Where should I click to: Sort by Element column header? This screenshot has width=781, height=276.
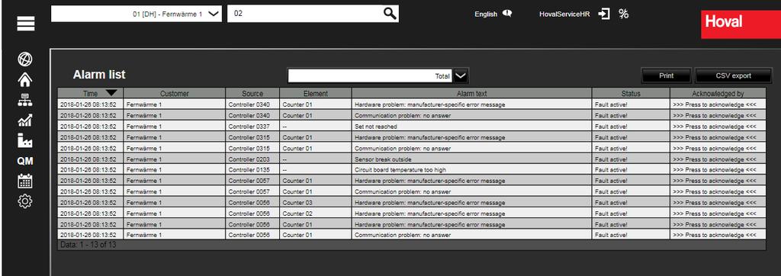[315, 93]
